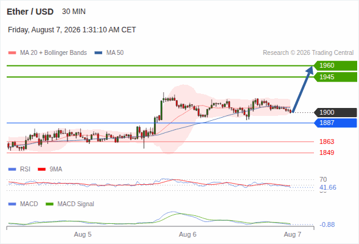Click the MACD Signal legend text
The width and height of the screenshot is (359, 244).
[76, 204]
